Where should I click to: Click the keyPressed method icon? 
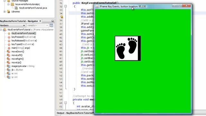(9, 37)
